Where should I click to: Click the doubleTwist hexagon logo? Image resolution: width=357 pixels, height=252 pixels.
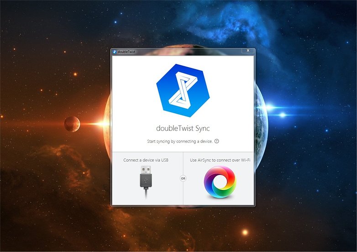183,90
